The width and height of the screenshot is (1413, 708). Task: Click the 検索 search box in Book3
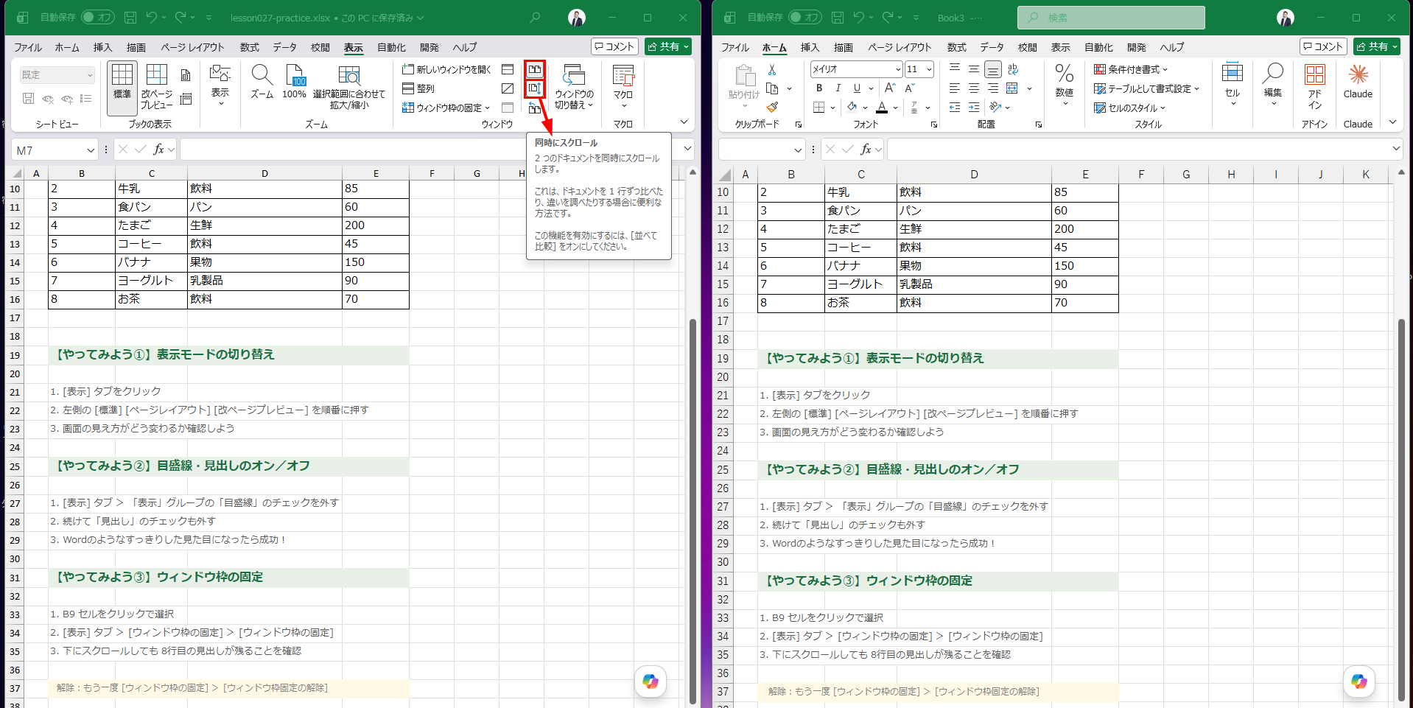pyautogui.click(x=1111, y=18)
